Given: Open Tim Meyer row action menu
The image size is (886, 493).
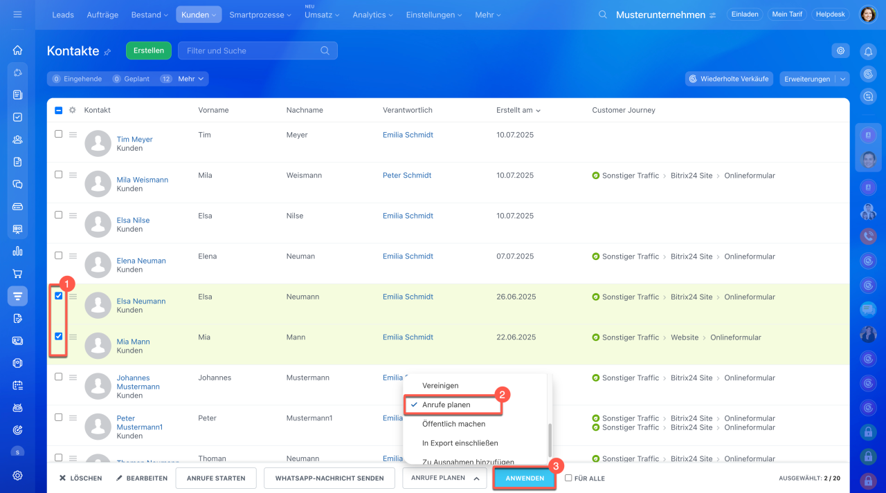Looking at the screenshot, I should 73,135.
